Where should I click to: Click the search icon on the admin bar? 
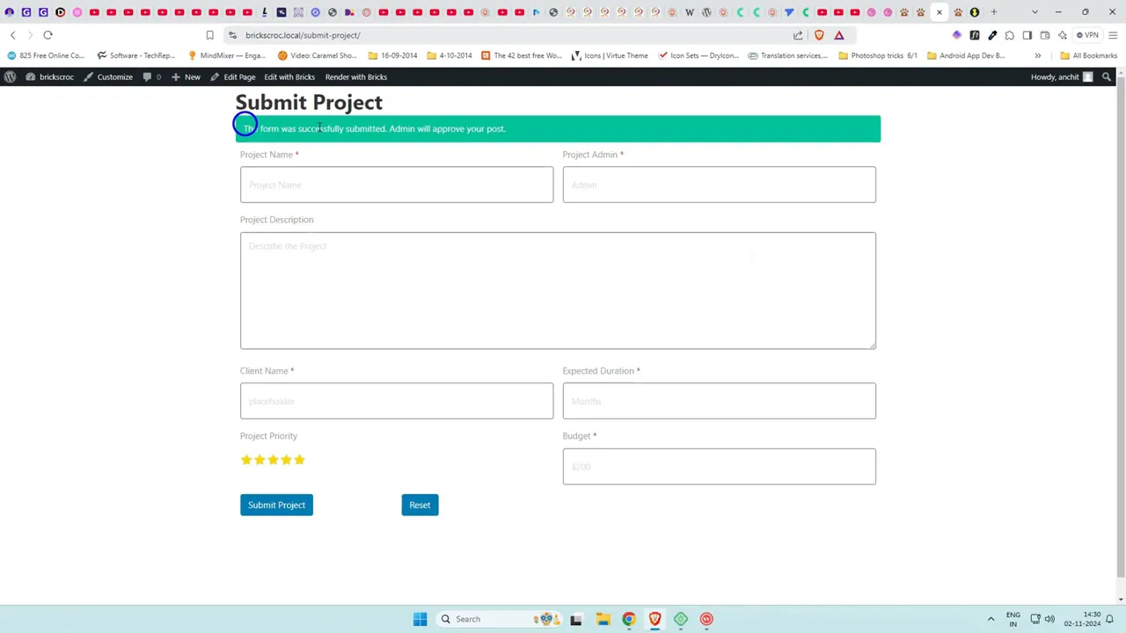[1107, 76]
